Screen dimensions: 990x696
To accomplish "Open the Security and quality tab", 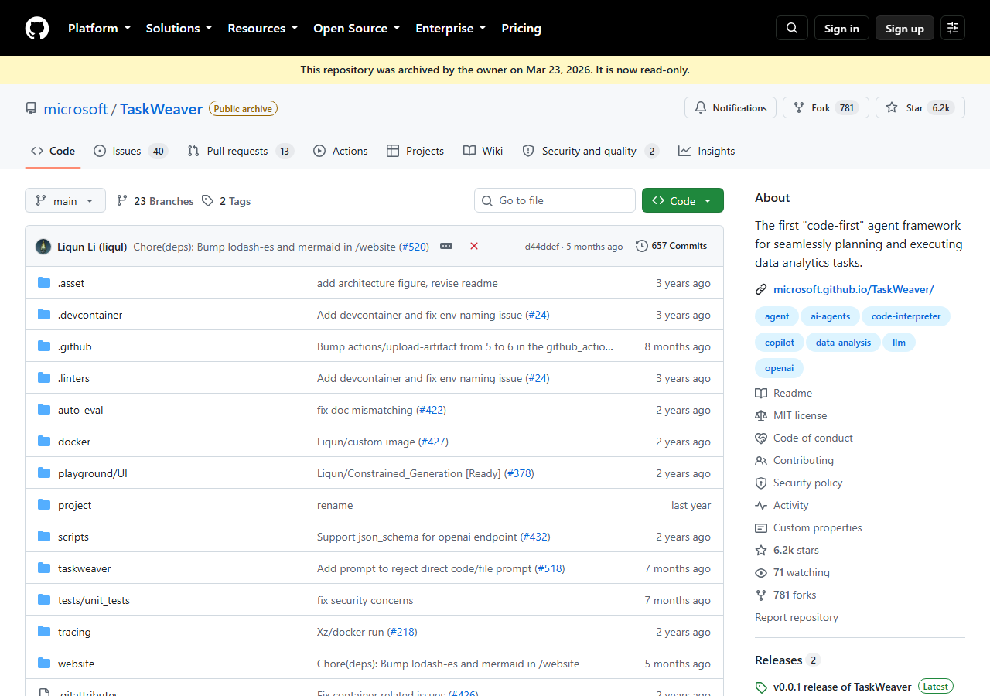I will click(x=590, y=151).
